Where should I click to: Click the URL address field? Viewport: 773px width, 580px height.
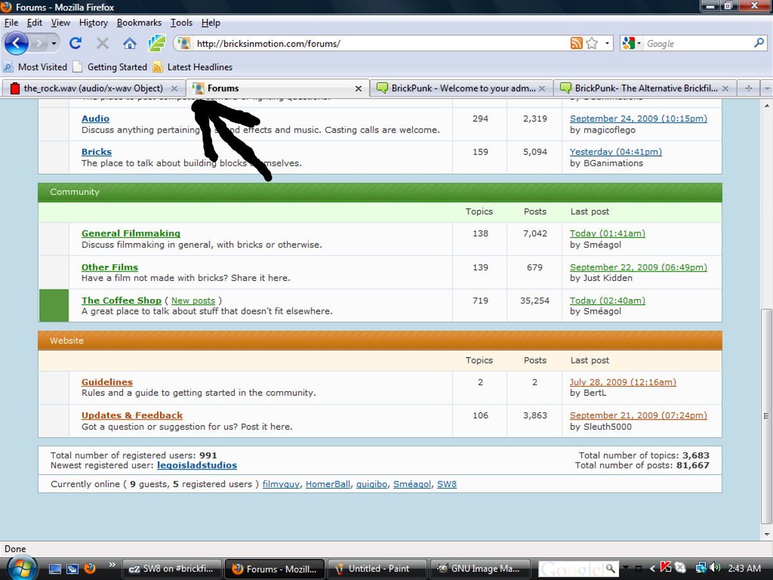tap(380, 44)
